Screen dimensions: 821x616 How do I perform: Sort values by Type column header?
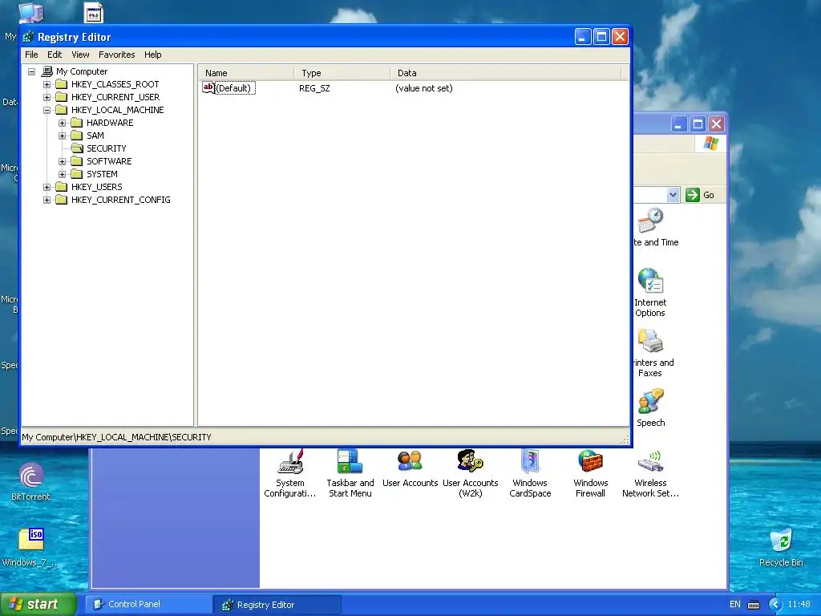[x=342, y=73]
